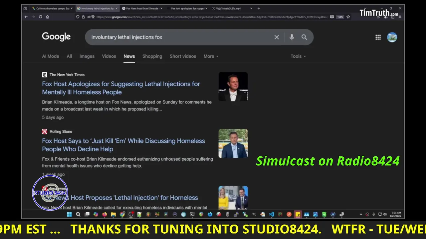This screenshot has height=239, width=426.
Task: Clear the search box with the X
Action: coord(277,37)
